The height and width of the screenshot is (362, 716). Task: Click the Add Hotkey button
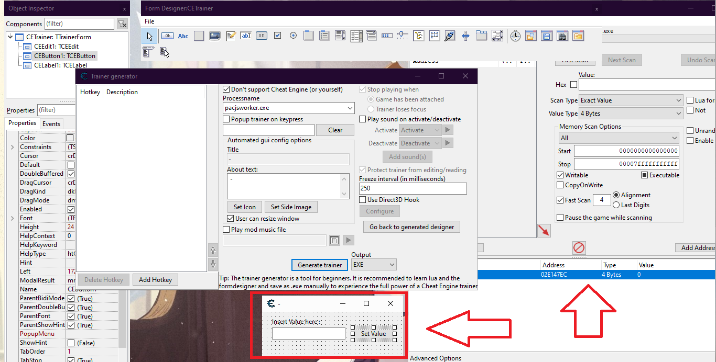click(155, 280)
